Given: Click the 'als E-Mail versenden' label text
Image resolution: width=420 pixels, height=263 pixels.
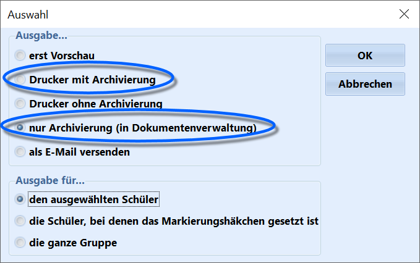Looking at the screenshot, I should tap(79, 152).
